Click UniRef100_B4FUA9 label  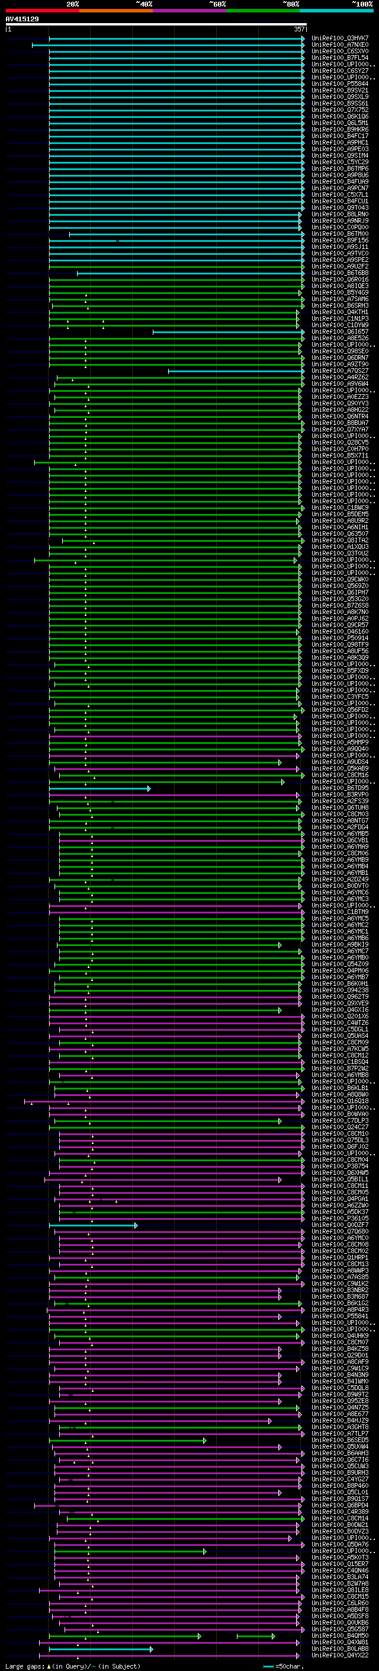click(340, 181)
